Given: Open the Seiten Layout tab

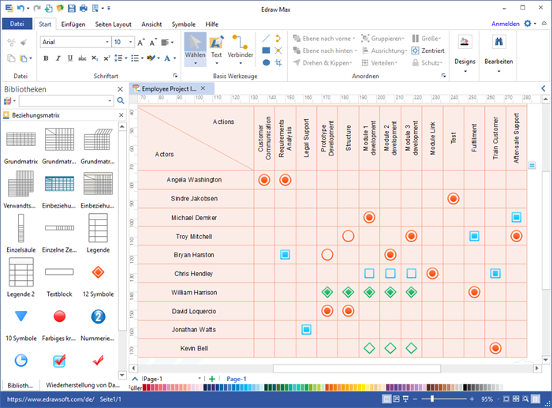Looking at the screenshot, I should coord(114,24).
